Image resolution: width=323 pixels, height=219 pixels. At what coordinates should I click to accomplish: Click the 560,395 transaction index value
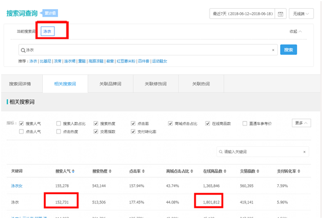pos(247,186)
